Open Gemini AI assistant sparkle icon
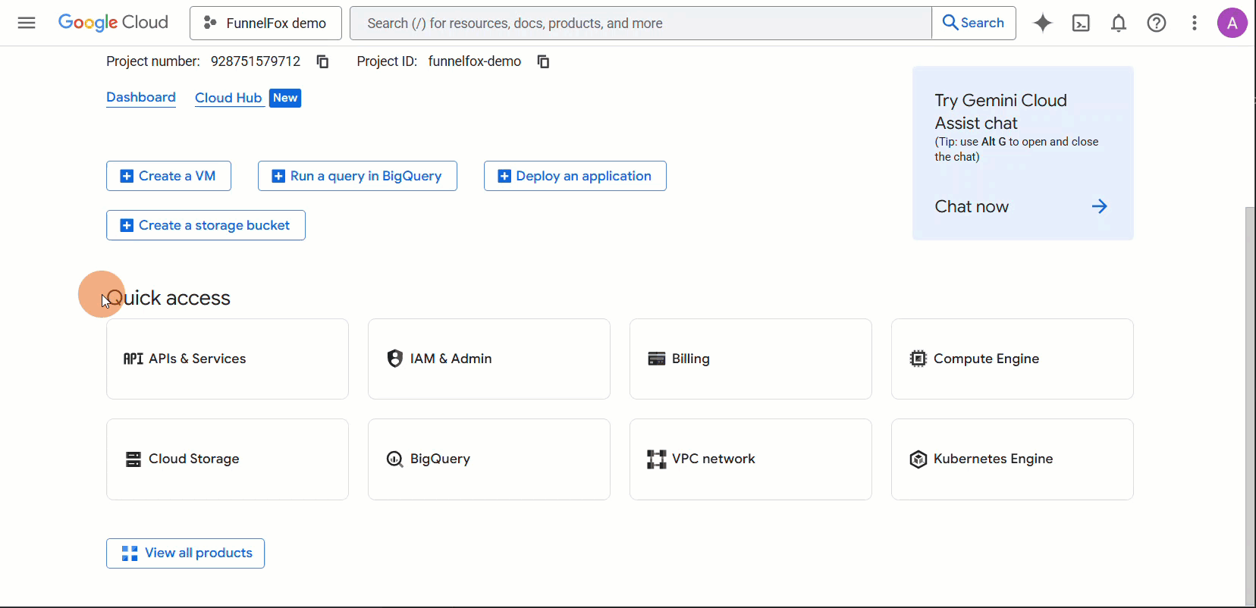 1043,23
